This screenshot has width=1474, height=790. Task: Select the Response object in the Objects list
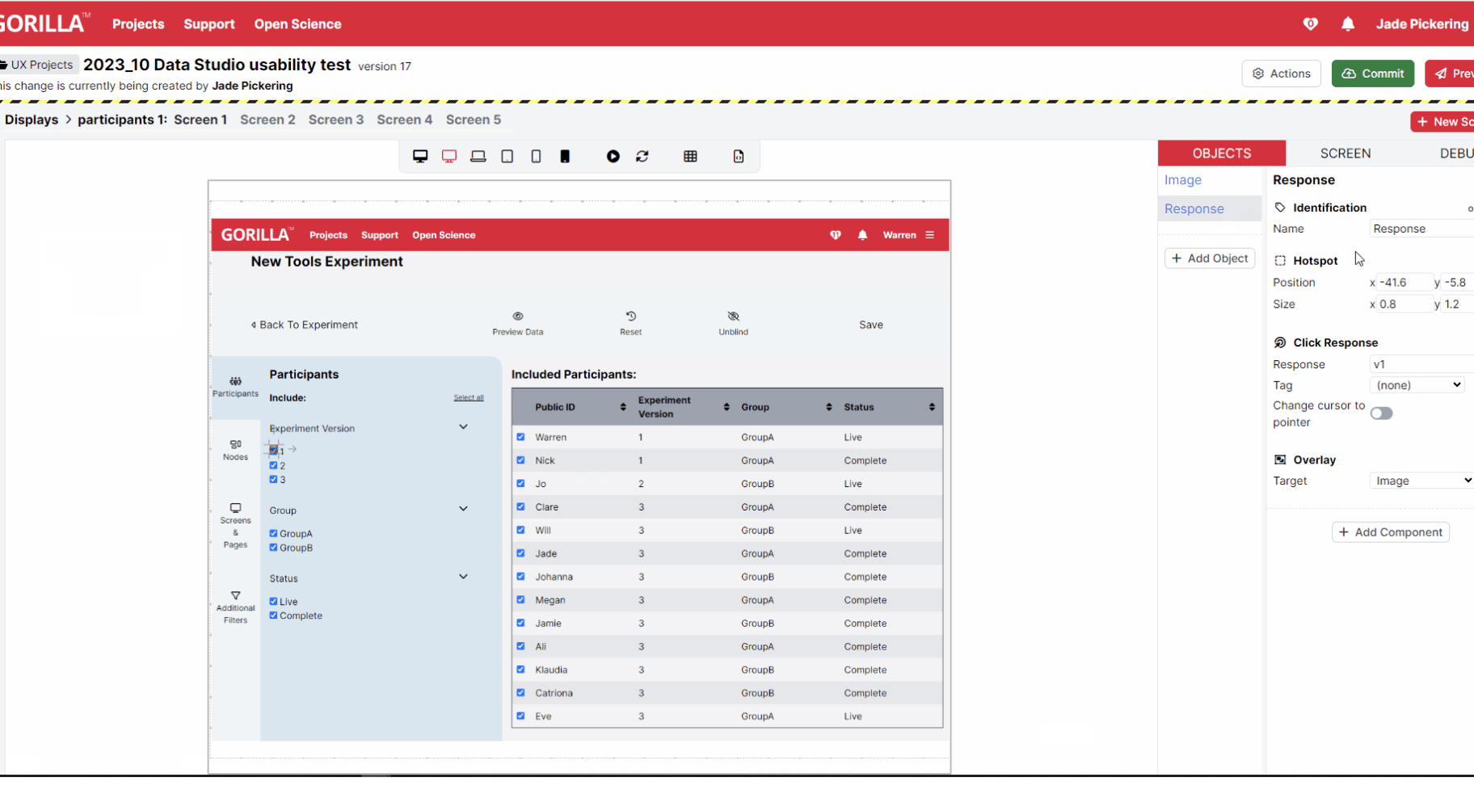[1194, 208]
